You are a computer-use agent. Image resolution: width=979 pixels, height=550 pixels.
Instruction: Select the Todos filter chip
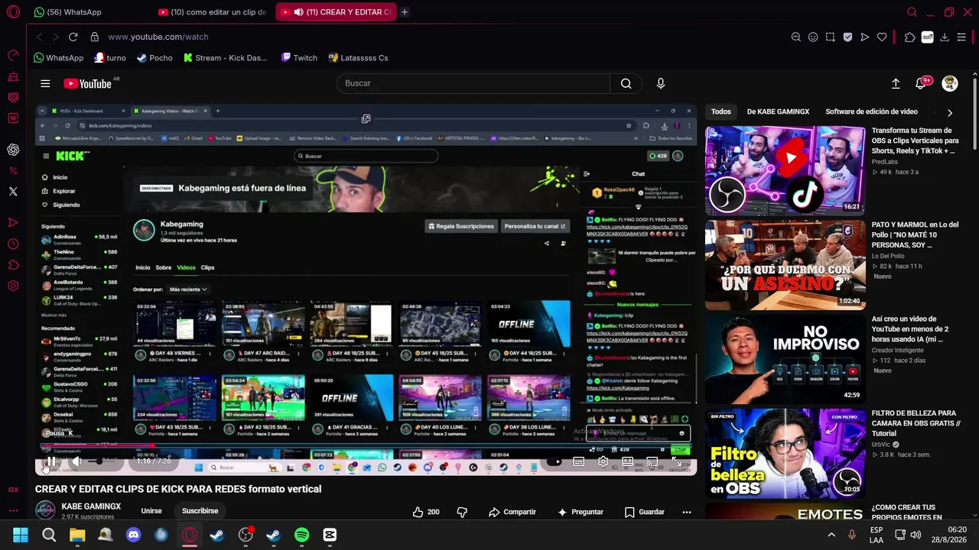tap(721, 112)
